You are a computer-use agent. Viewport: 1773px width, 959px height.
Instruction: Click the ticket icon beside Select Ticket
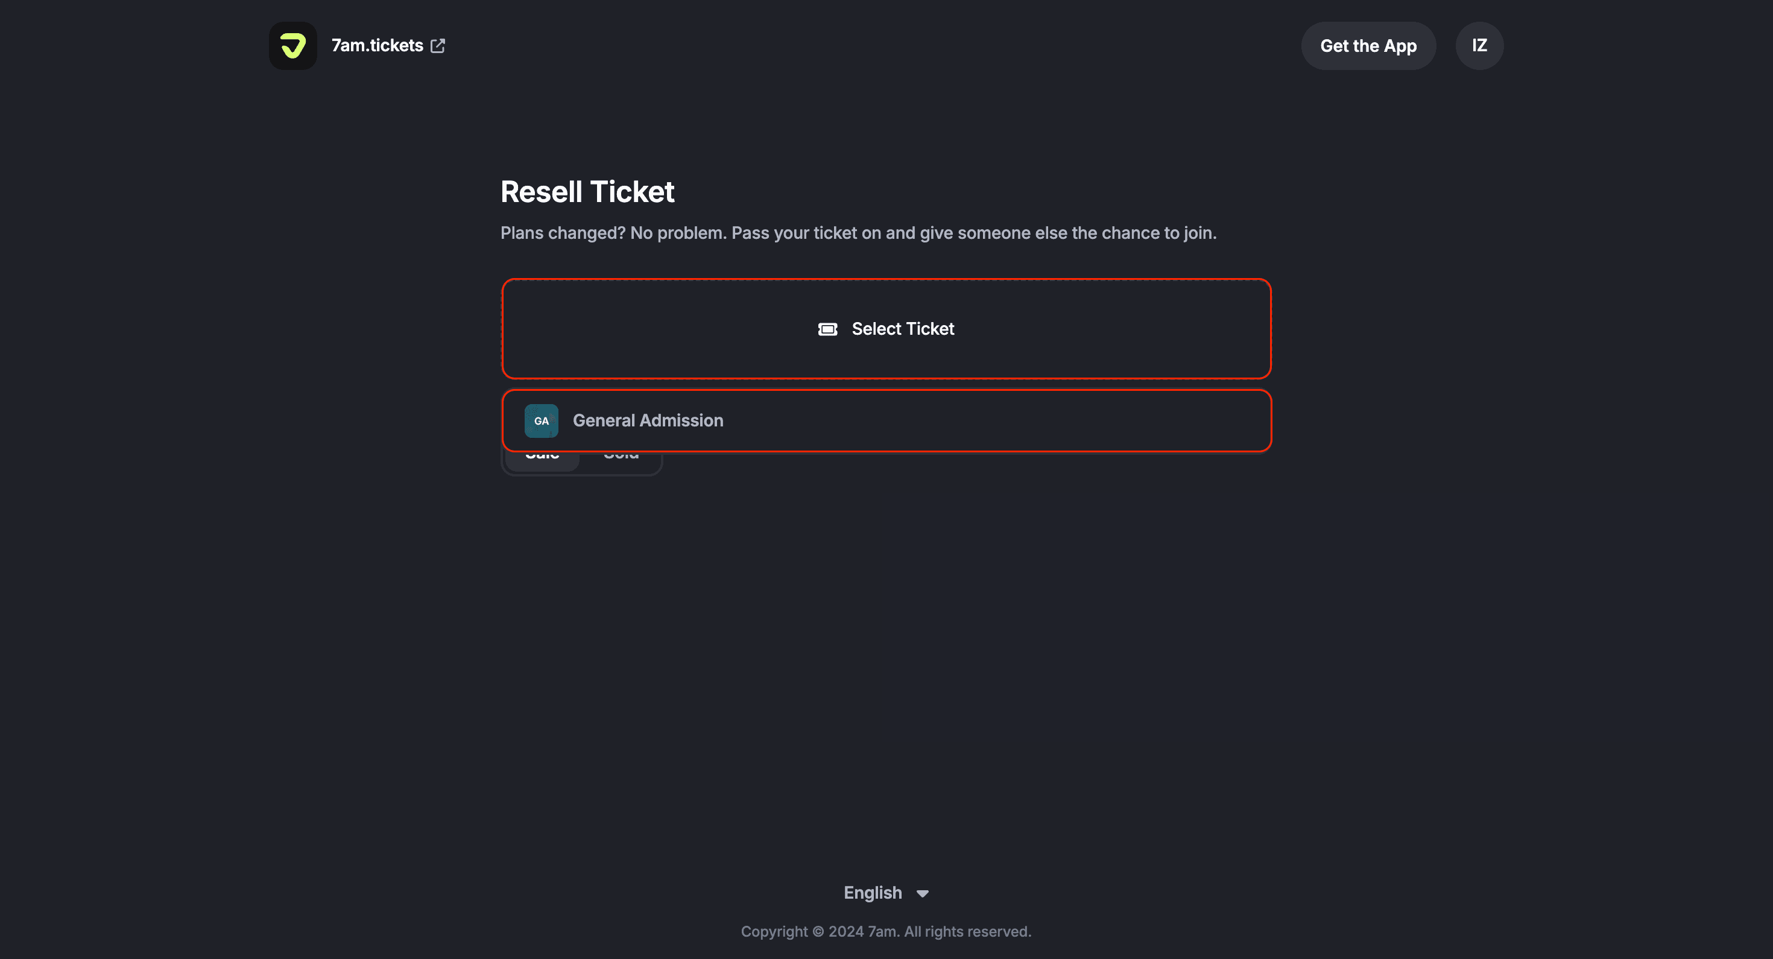(827, 329)
